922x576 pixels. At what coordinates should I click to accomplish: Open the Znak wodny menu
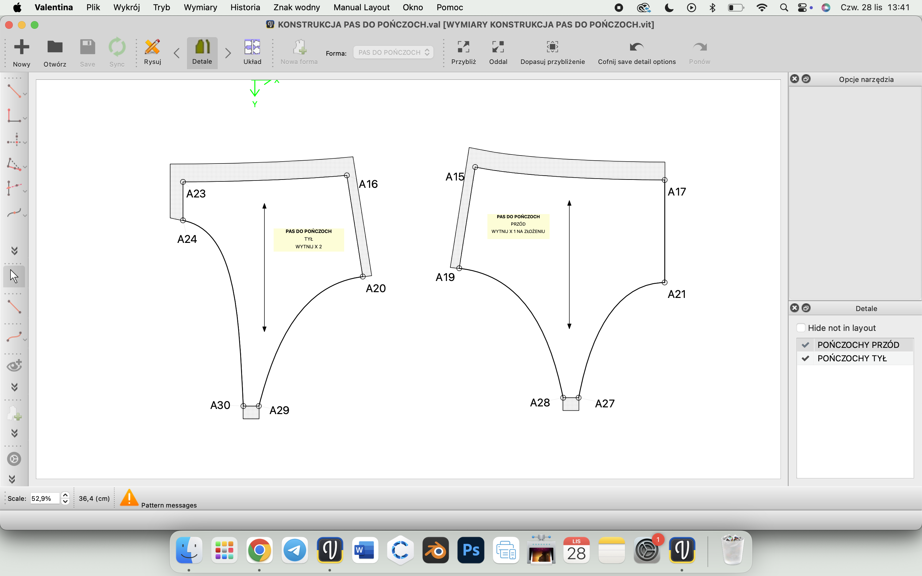coord(296,7)
